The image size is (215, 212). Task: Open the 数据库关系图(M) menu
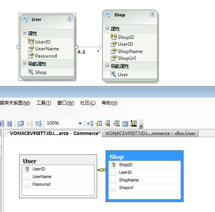(15, 103)
